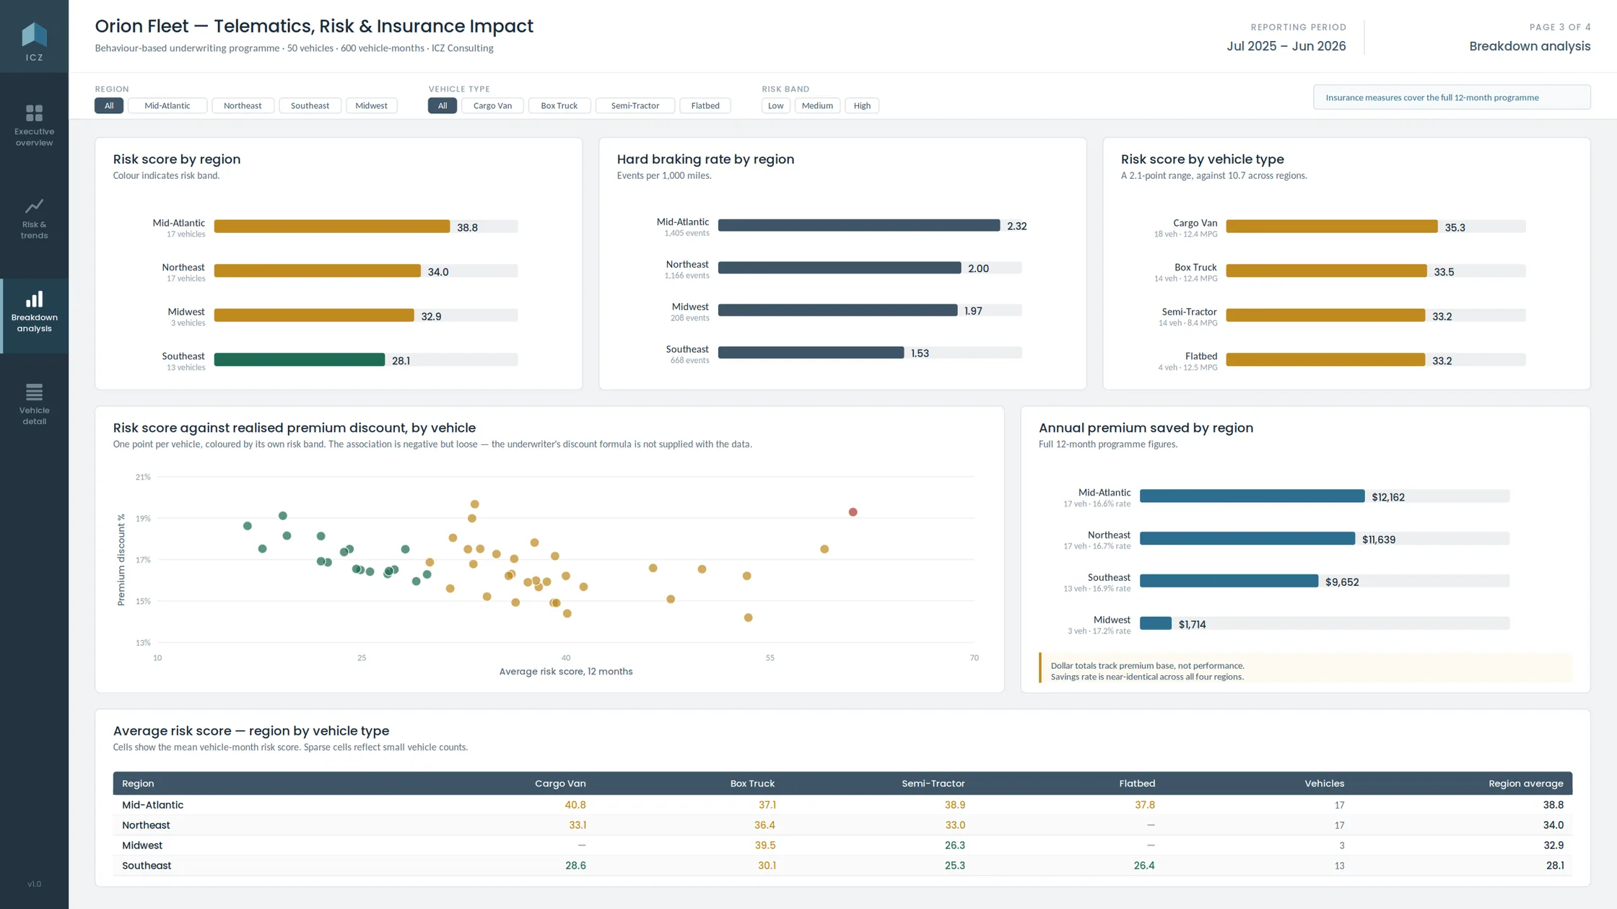Click the Vehicles column header
The width and height of the screenshot is (1617, 909).
(1325, 783)
